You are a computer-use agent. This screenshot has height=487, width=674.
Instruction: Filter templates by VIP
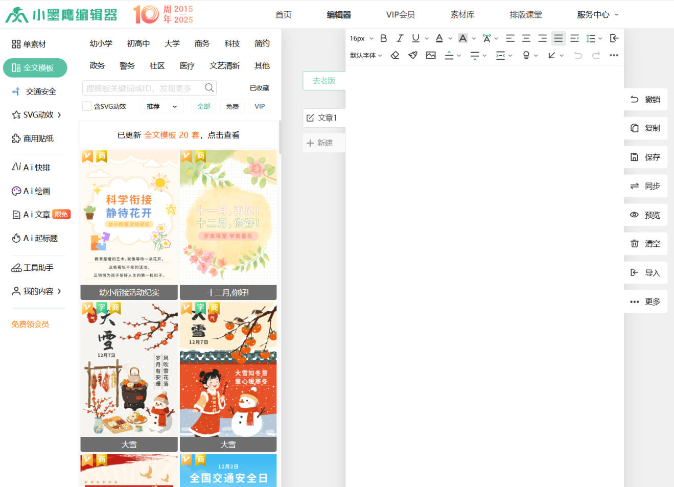tap(260, 106)
